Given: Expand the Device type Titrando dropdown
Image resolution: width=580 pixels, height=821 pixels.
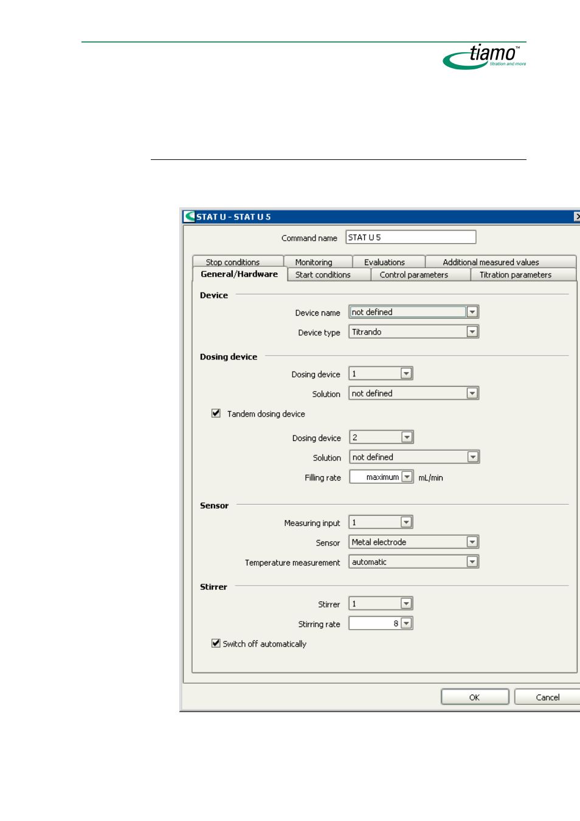Looking at the screenshot, I should point(472,331).
